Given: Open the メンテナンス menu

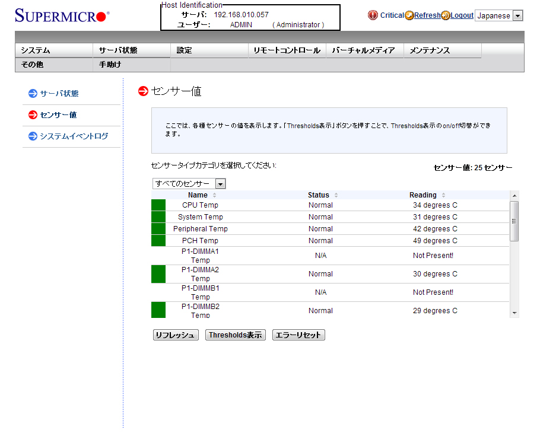Looking at the screenshot, I should (x=443, y=50).
